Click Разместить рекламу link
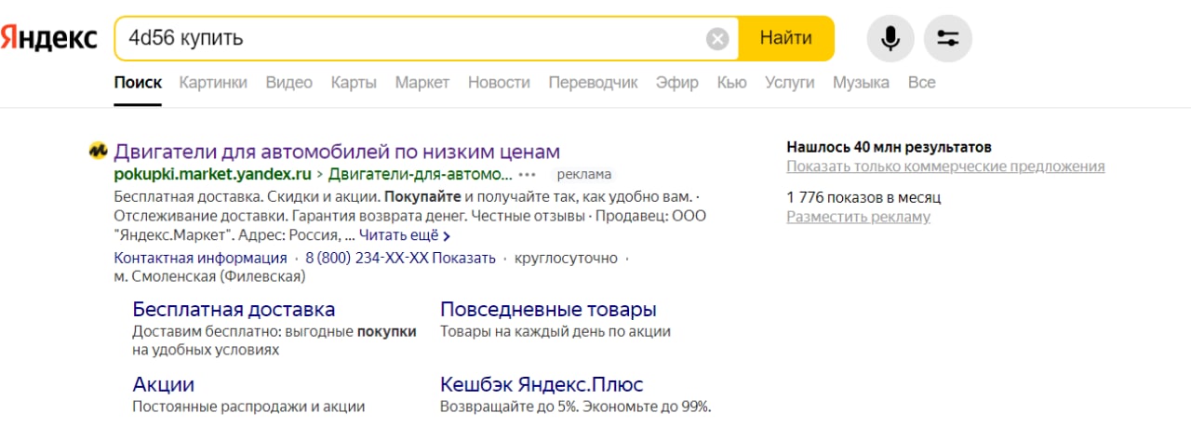1191x440 pixels. (x=858, y=217)
